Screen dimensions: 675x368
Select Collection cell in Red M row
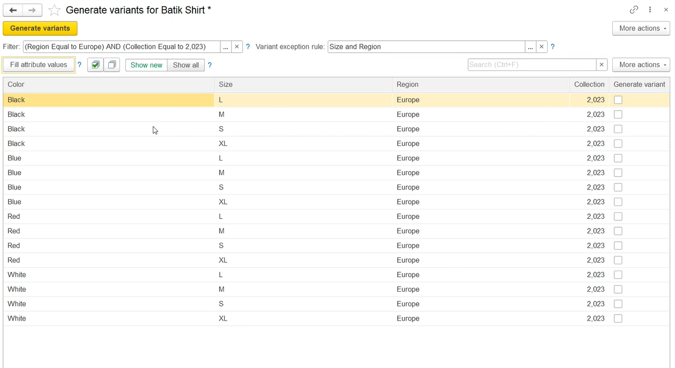[x=589, y=231]
